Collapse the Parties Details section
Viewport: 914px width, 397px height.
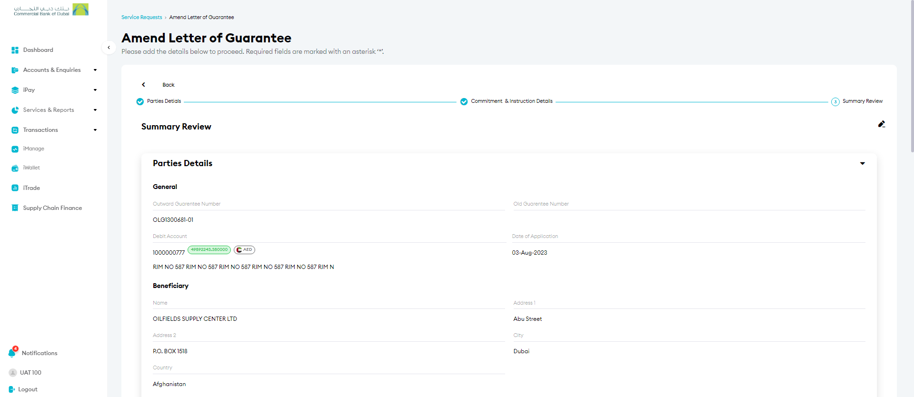coord(863,163)
